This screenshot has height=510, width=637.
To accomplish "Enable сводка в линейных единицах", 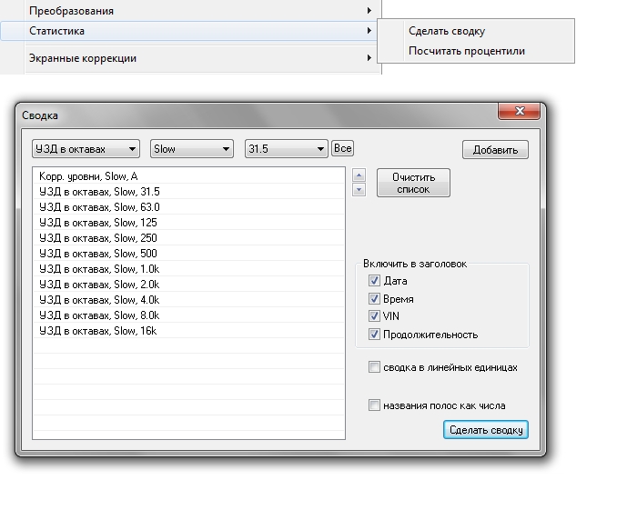I will 374,368.
